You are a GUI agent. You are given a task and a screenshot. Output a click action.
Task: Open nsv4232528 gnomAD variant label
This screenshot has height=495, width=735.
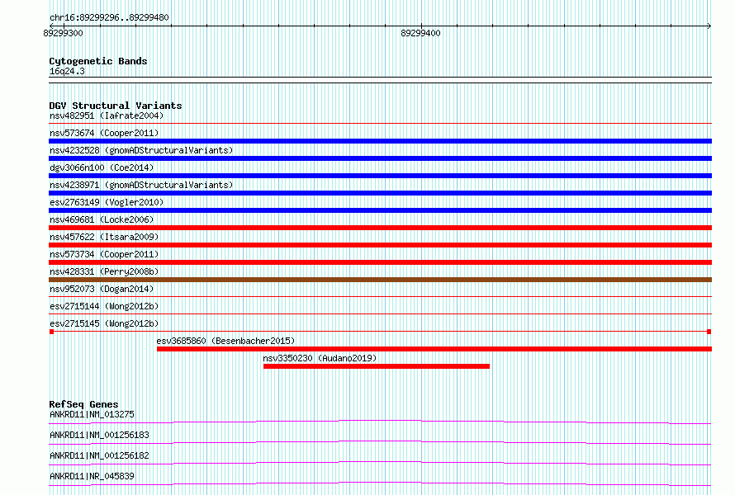[141, 150]
